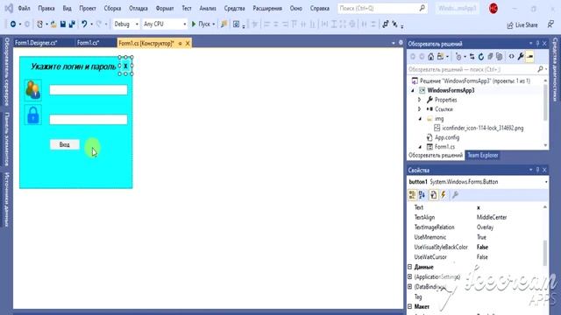Screen dimensions: 561x315
Task: Click the Вход button on the form
Action: coord(64,144)
